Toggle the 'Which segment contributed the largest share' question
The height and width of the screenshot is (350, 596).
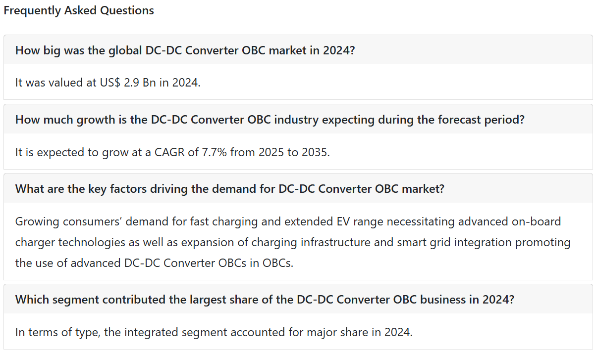pyautogui.click(x=298, y=299)
